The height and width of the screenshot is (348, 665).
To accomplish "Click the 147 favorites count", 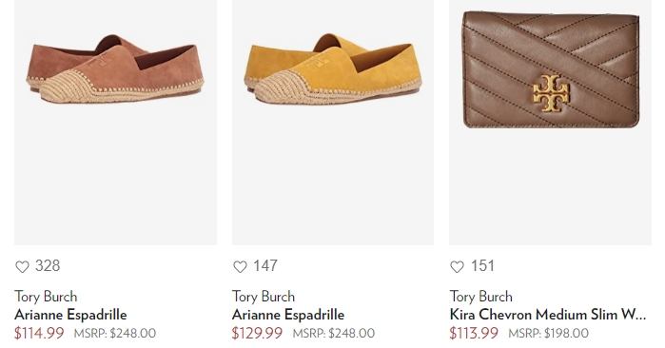I will point(265,266).
